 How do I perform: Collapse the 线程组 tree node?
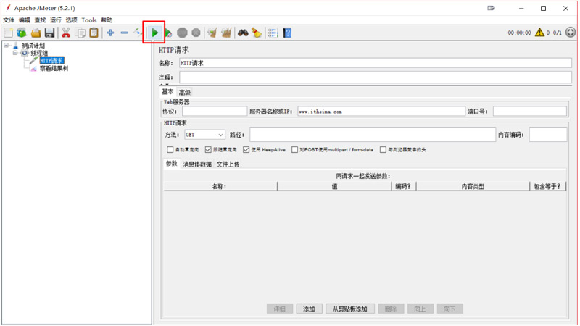coord(14,53)
